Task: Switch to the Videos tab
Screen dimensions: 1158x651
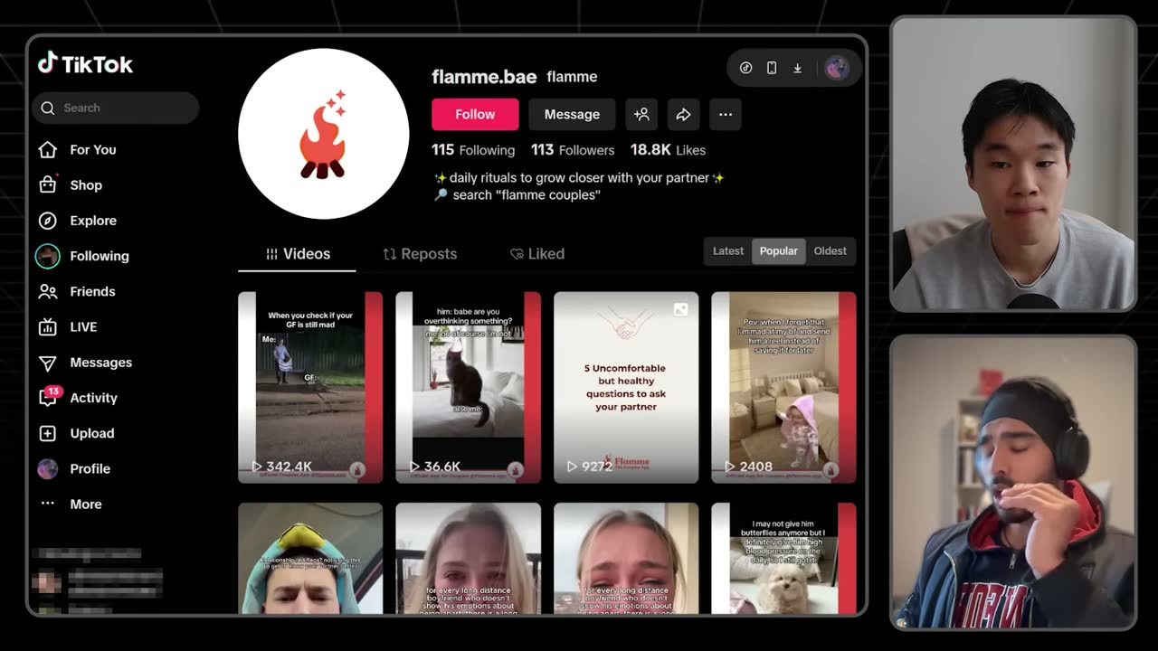Action: [298, 254]
